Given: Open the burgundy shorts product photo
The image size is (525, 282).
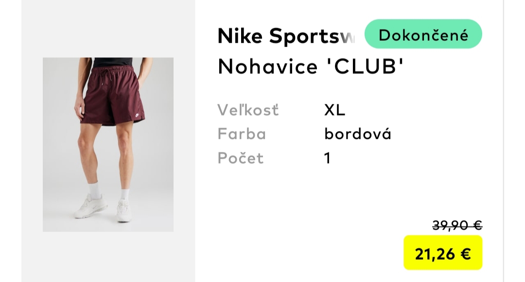Looking at the screenshot, I should pos(108,144).
